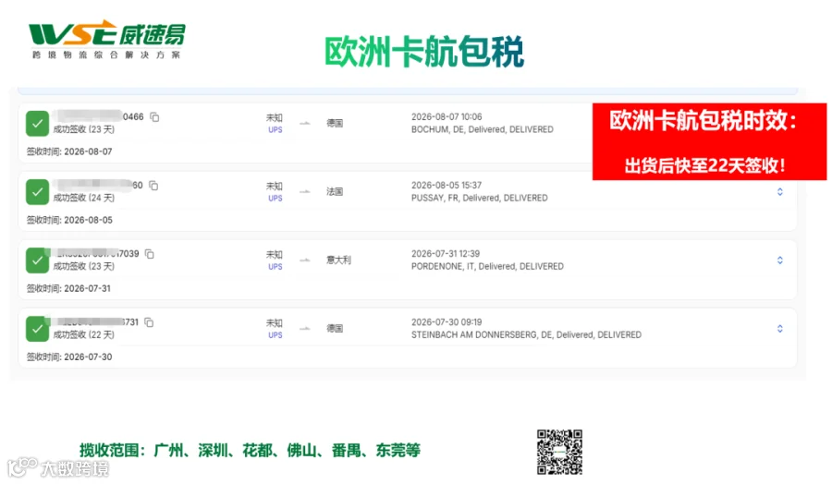The height and width of the screenshot is (484, 832).
Task: Click the UPS carrier link in the PUSSAY row
Action: 275,199
